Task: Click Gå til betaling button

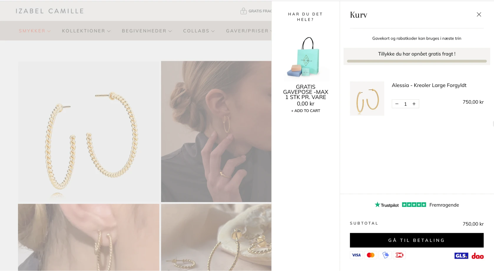Action: [x=417, y=240]
